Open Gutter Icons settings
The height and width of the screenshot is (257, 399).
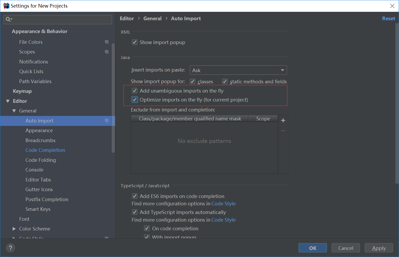tap(39, 189)
